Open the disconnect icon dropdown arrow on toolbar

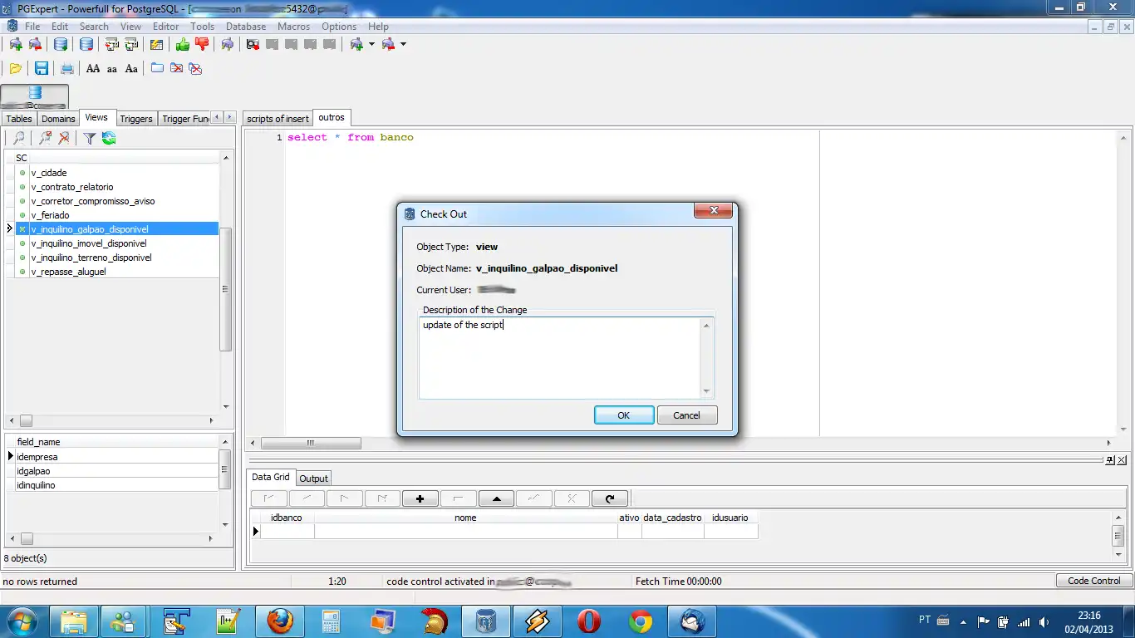coord(403,44)
